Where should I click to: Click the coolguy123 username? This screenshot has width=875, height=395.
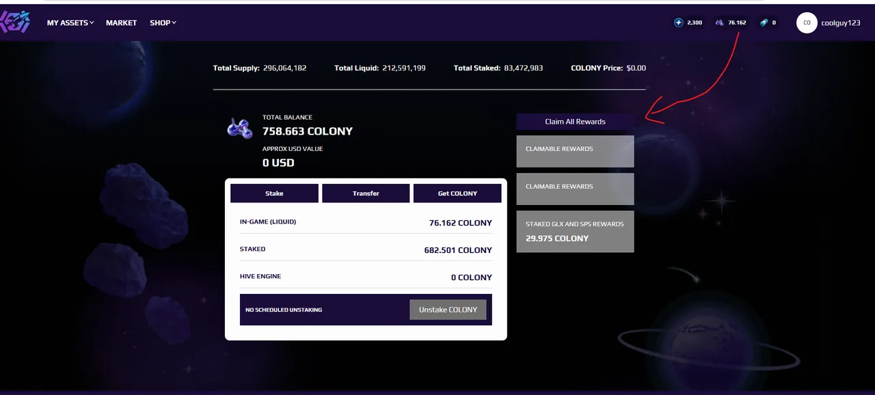[x=841, y=23]
